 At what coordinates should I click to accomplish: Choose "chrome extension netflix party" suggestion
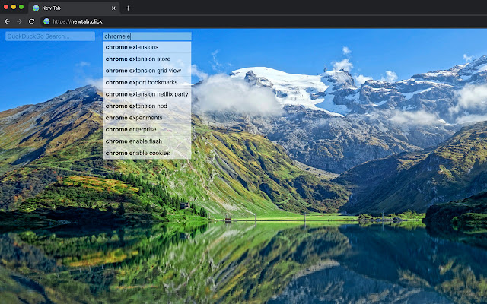click(147, 94)
